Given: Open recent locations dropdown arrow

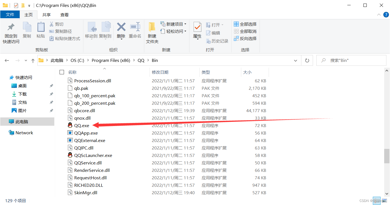Looking at the screenshot, I should tap(26, 61).
